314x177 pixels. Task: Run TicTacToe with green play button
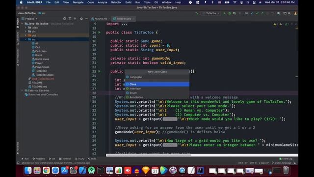coord(224,13)
